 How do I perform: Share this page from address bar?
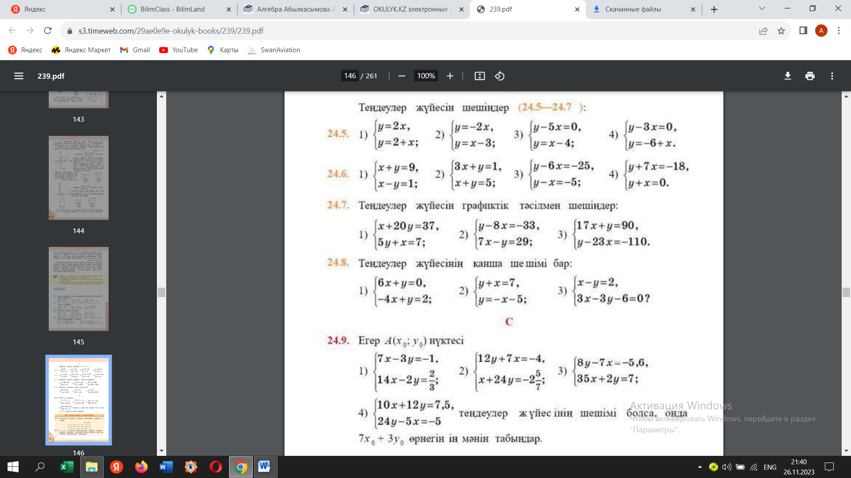(x=763, y=31)
